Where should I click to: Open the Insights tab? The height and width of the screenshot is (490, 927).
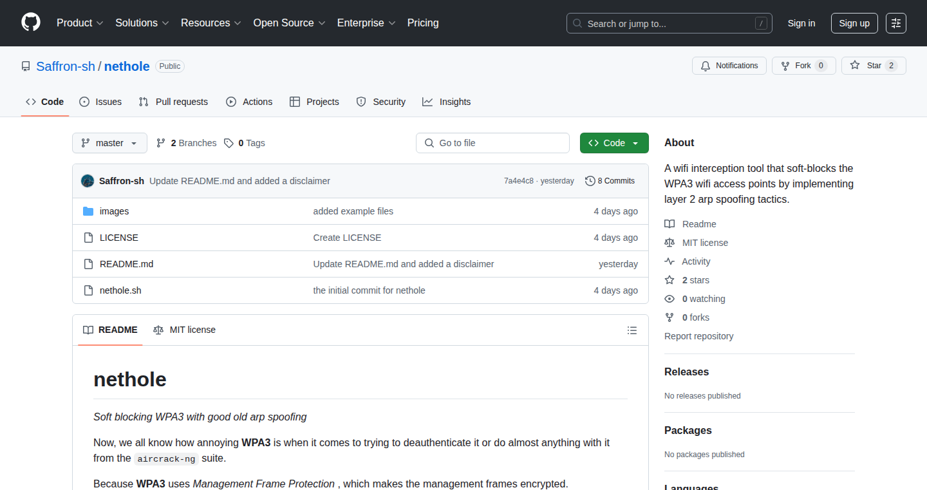click(x=447, y=102)
